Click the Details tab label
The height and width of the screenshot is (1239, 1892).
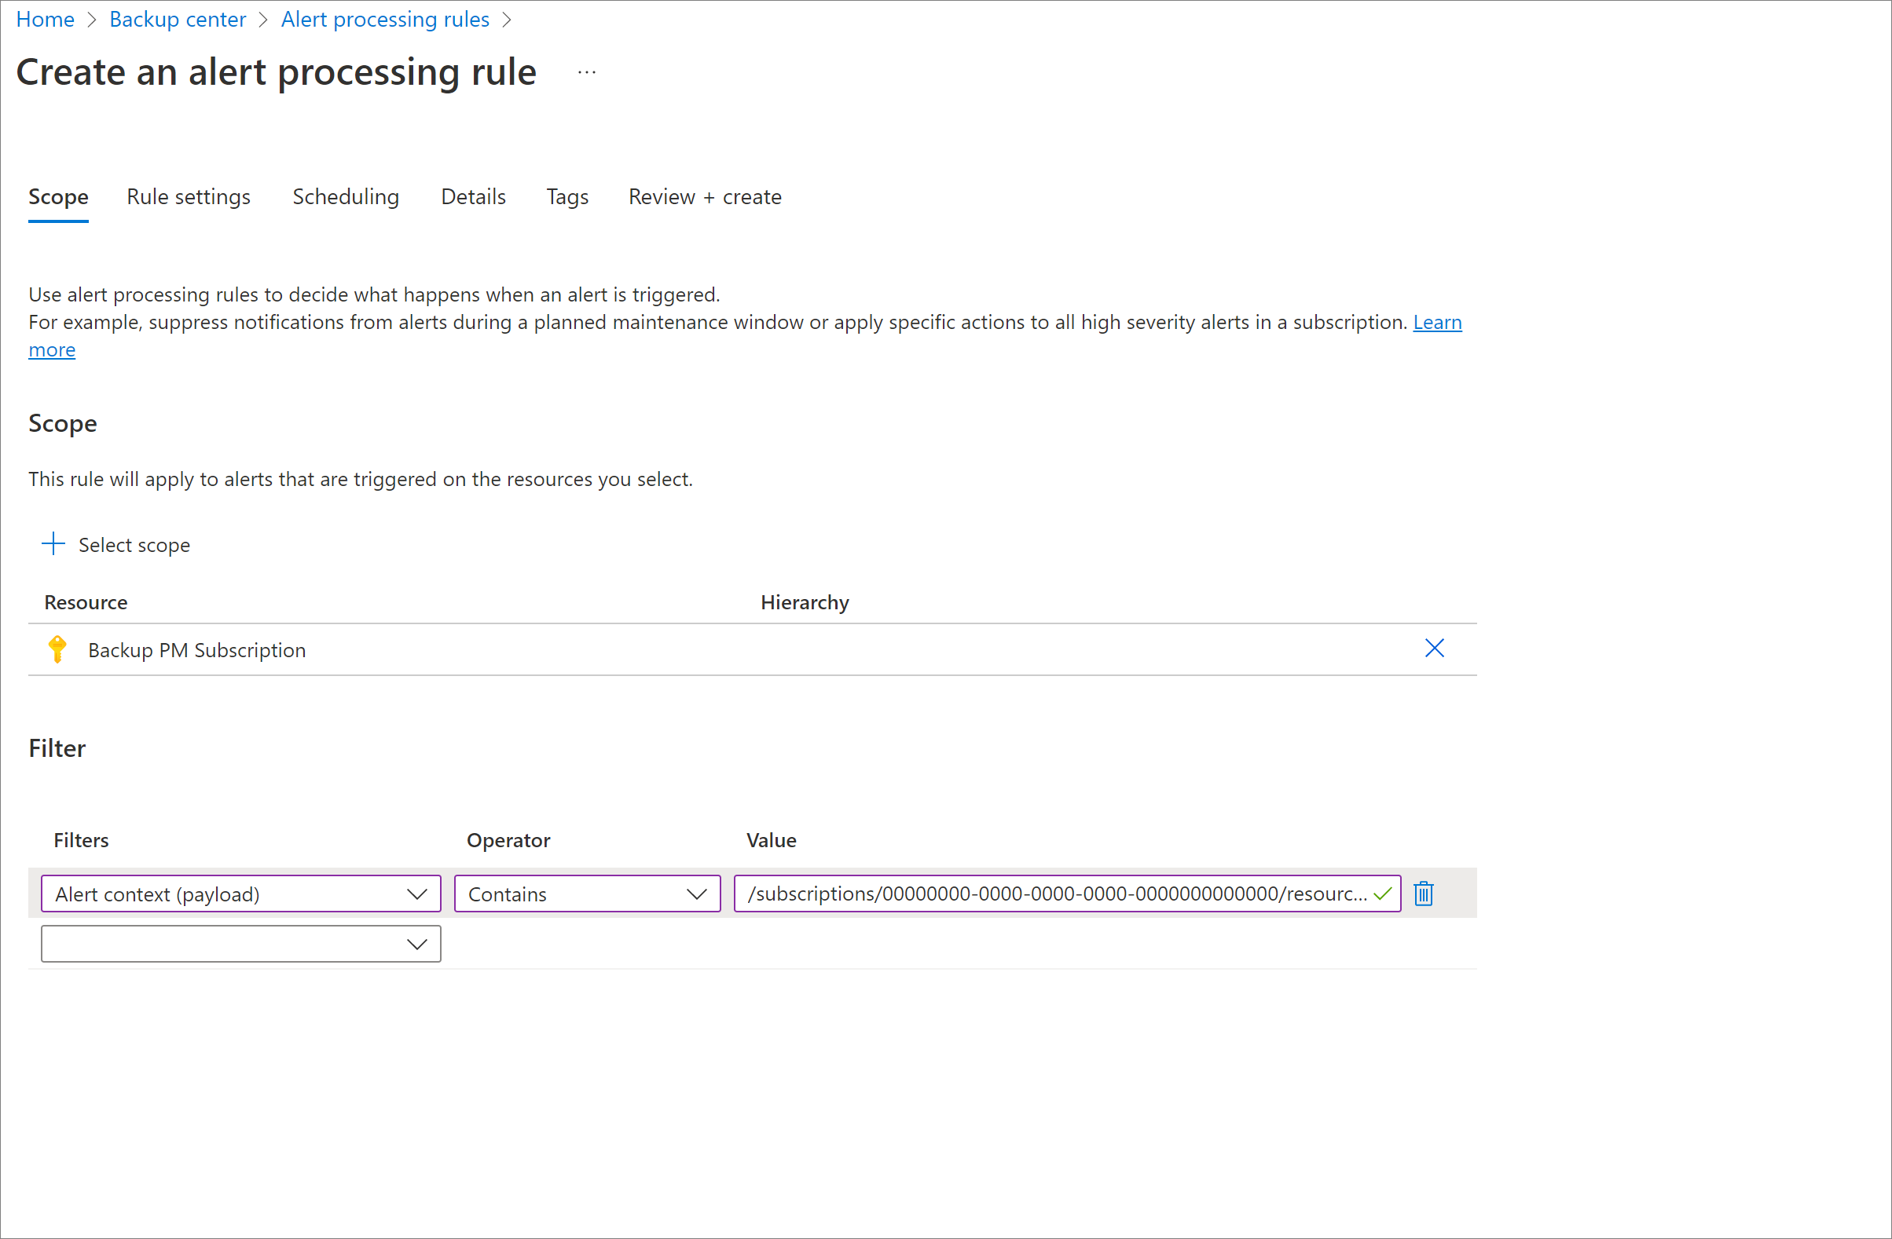[x=471, y=196]
